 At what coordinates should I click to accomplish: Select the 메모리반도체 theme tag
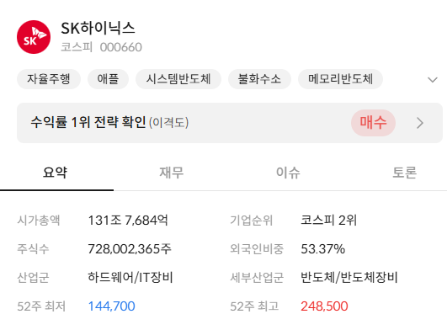click(340, 79)
